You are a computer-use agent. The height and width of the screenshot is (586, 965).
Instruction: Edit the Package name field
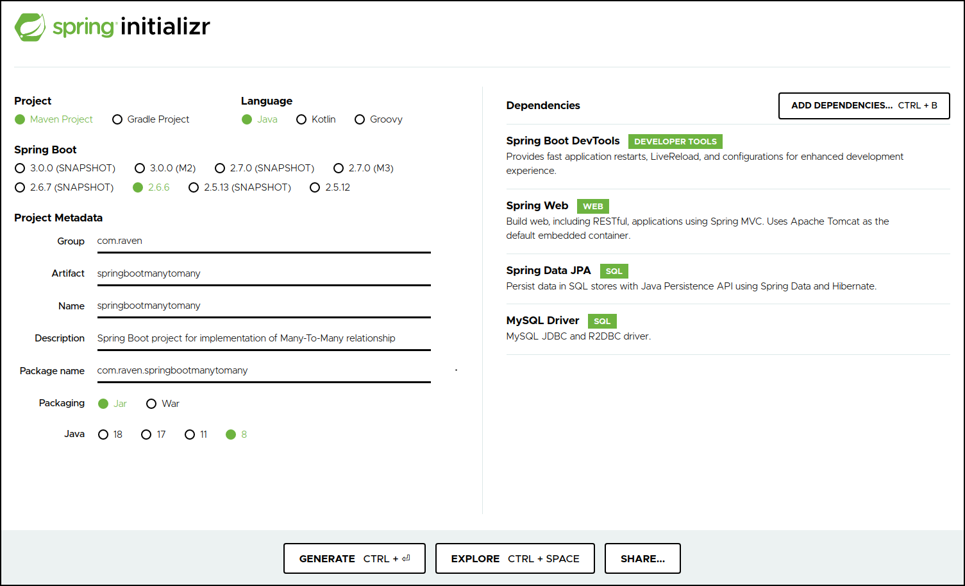(264, 370)
